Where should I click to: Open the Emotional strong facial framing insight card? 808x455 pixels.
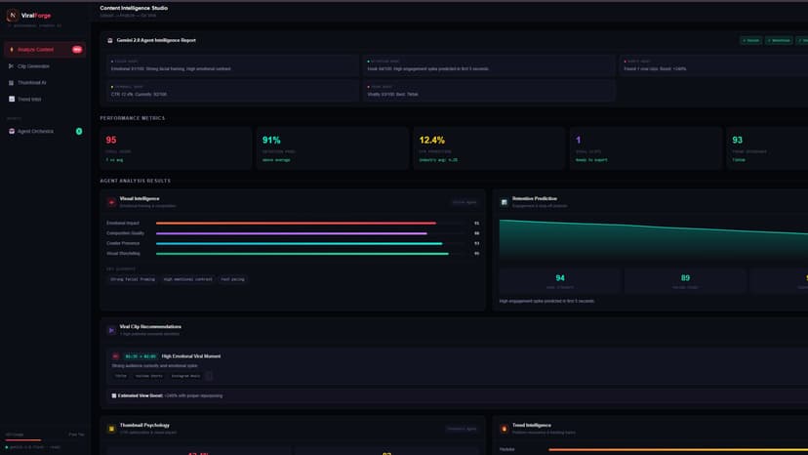pyautogui.click(x=232, y=65)
